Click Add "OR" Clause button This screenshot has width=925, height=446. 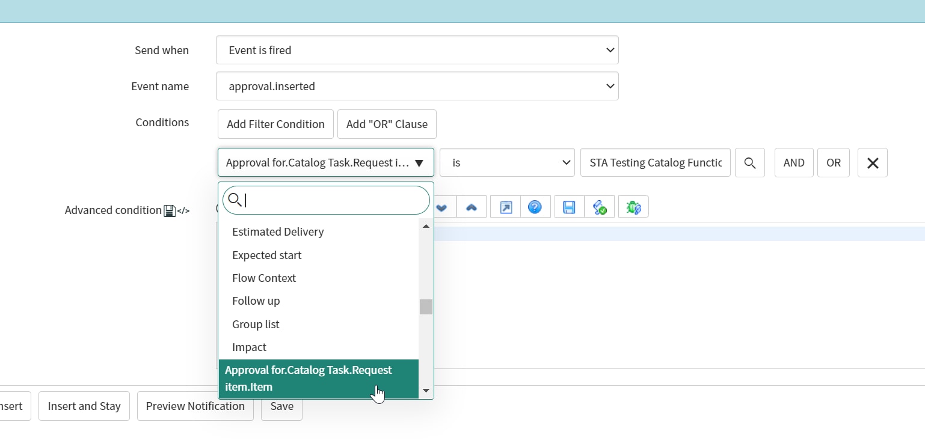(x=387, y=124)
